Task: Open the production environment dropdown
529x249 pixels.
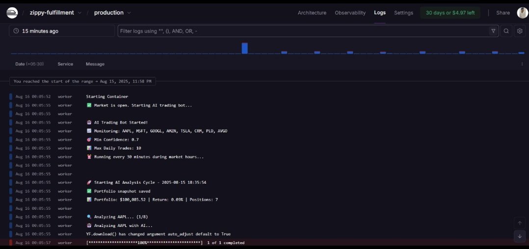Action: click(x=113, y=13)
